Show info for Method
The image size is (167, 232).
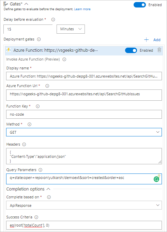tap(30, 124)
